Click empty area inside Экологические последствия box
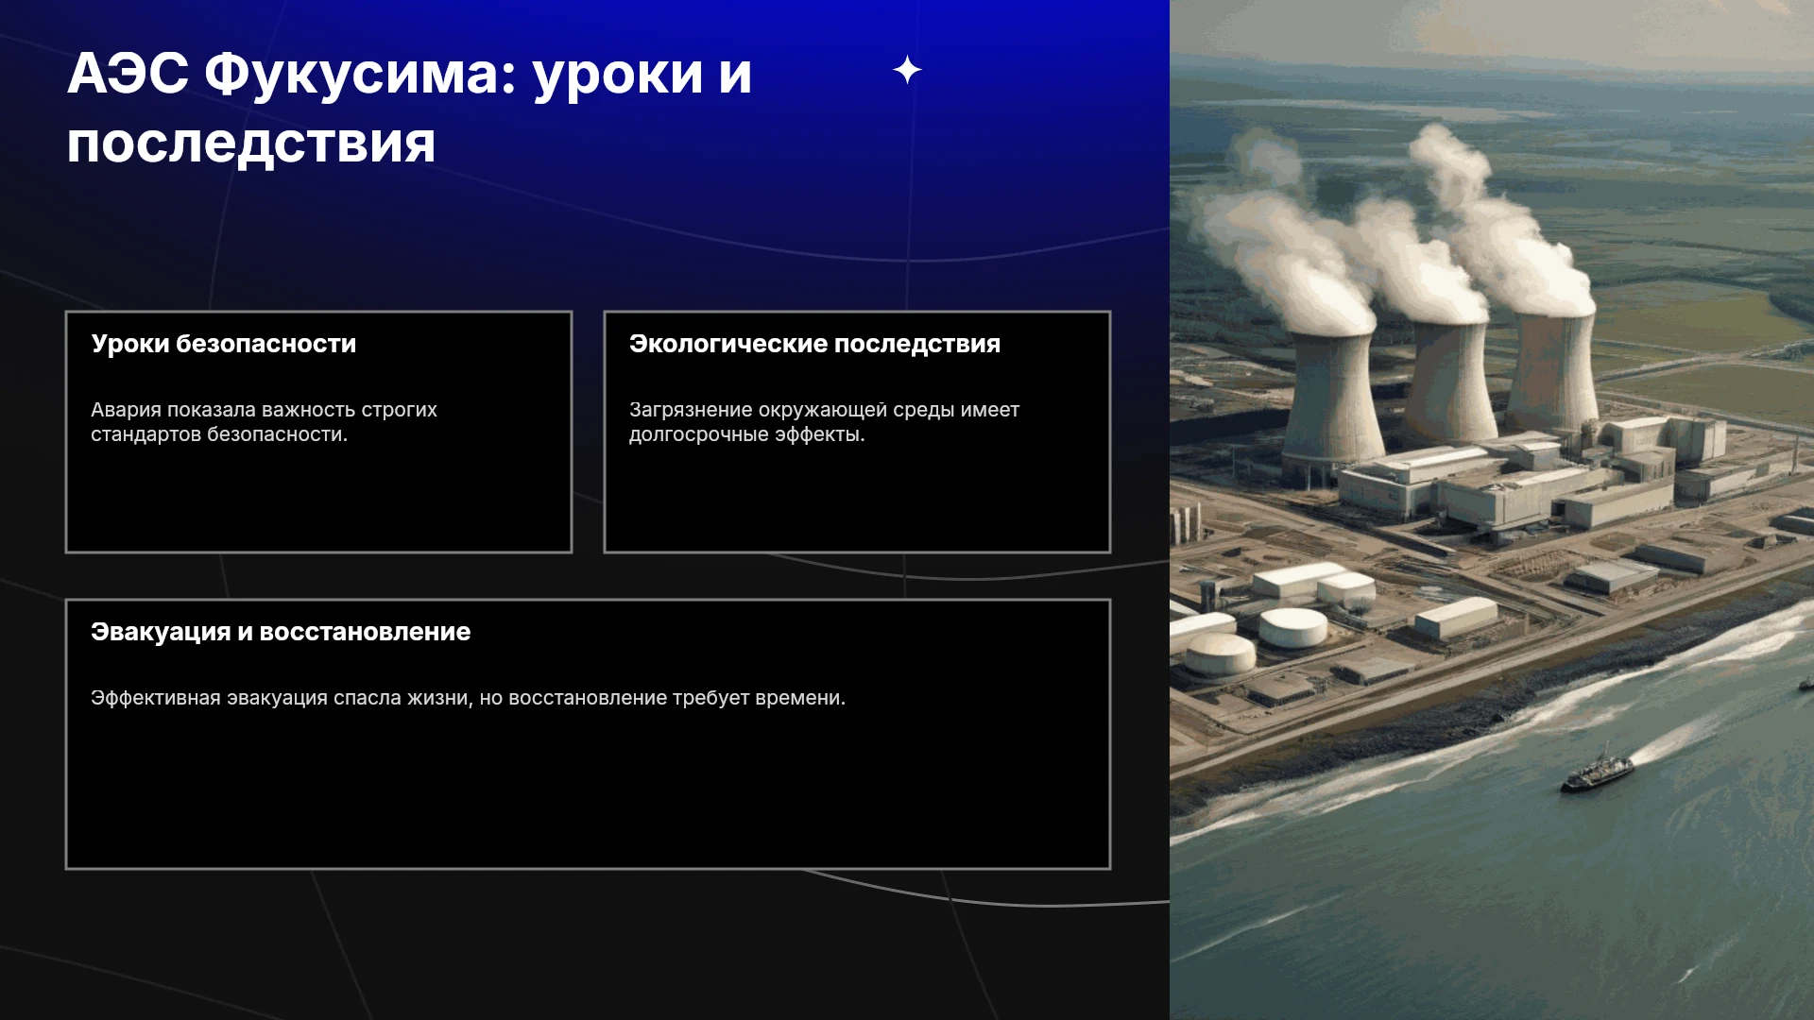1814x1020 pixels. click(x=857, y=499)
